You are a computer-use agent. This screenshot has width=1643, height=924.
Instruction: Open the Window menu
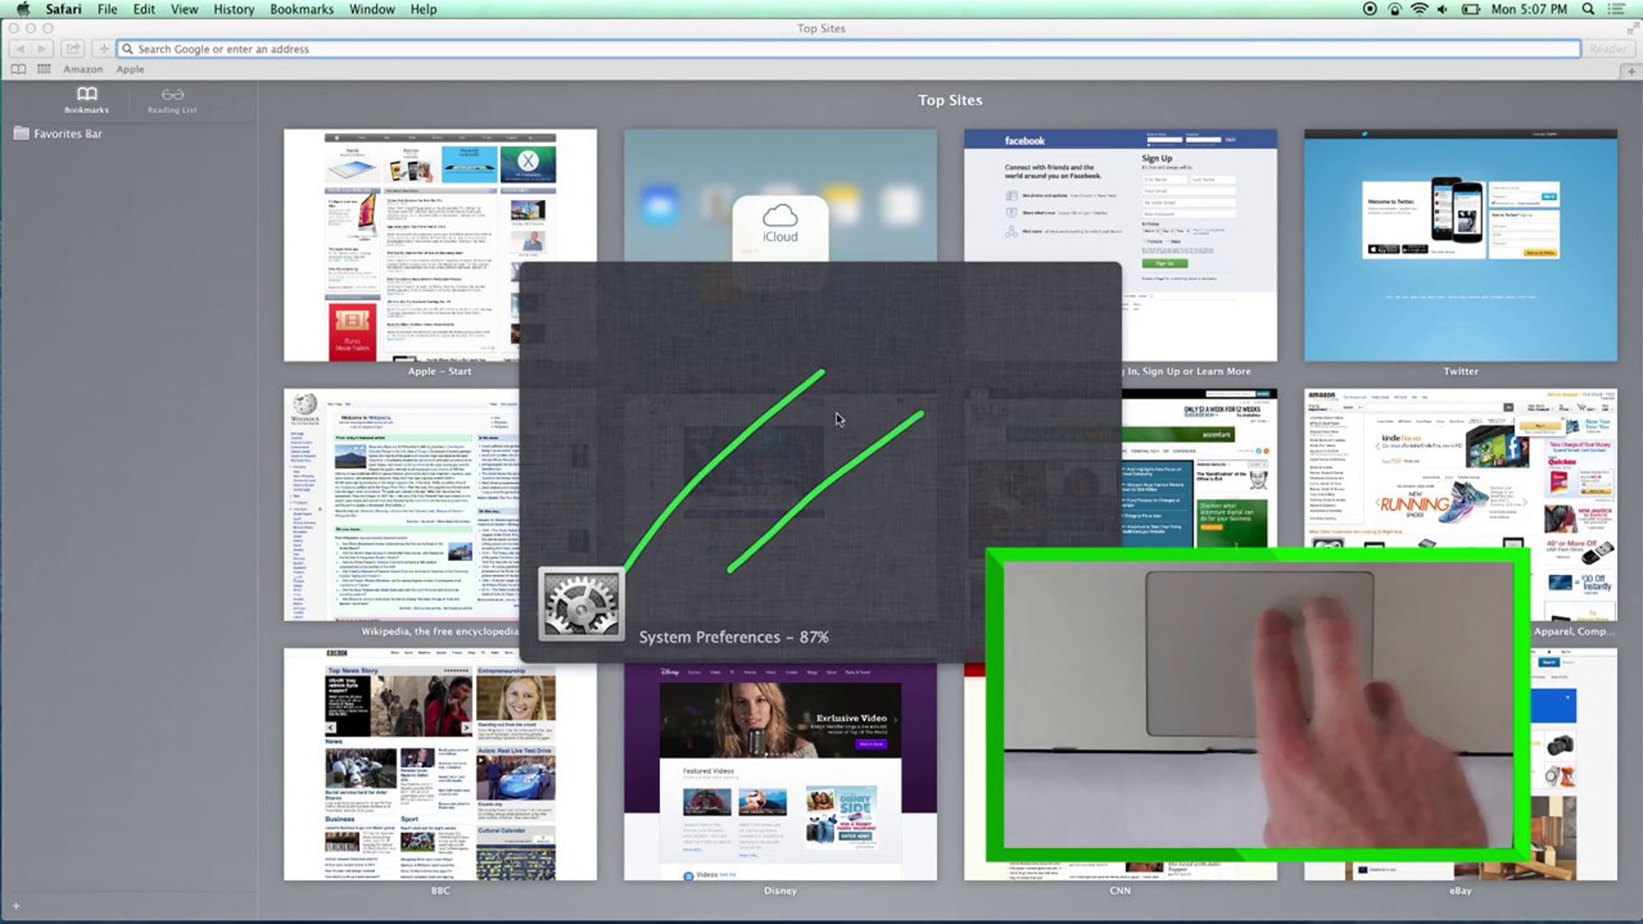tap(372, 9)
